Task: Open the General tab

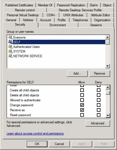Action: coord(11,20)
